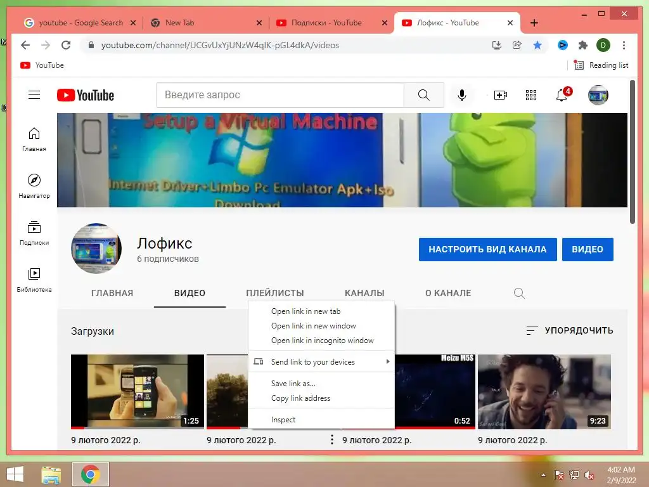Viewport: 649px width, 487px height.
Task: Click the blue extension icon beside puzzle piece
Action: click(563, 45)
